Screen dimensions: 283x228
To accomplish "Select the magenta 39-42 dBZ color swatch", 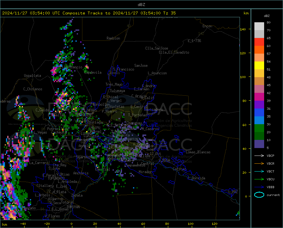I will tap(259, 97).
